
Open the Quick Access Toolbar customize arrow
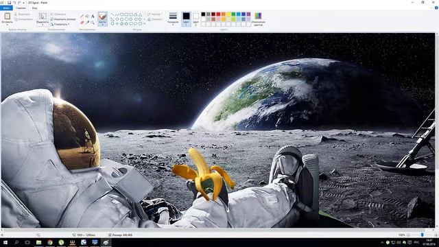pos(23,3)
